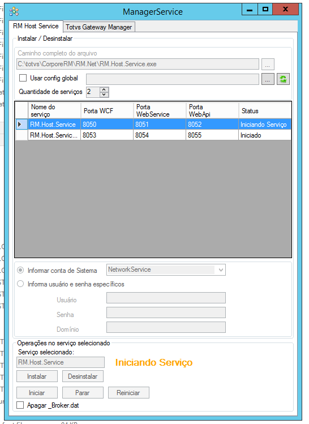Image resolution: width=309 pixels, height=424 pixels.
Task: Click the Serviço selecionado text field
Action: tap(61, 362)
